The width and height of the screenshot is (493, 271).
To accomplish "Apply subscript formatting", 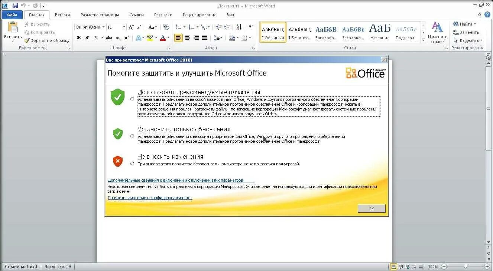I will [118, 38].
